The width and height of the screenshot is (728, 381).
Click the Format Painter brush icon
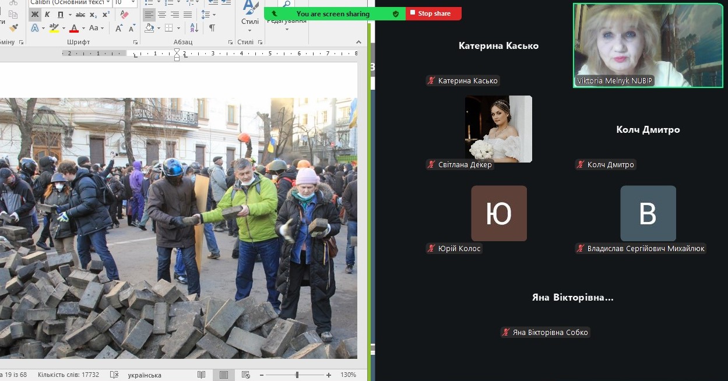pos(14,27)
